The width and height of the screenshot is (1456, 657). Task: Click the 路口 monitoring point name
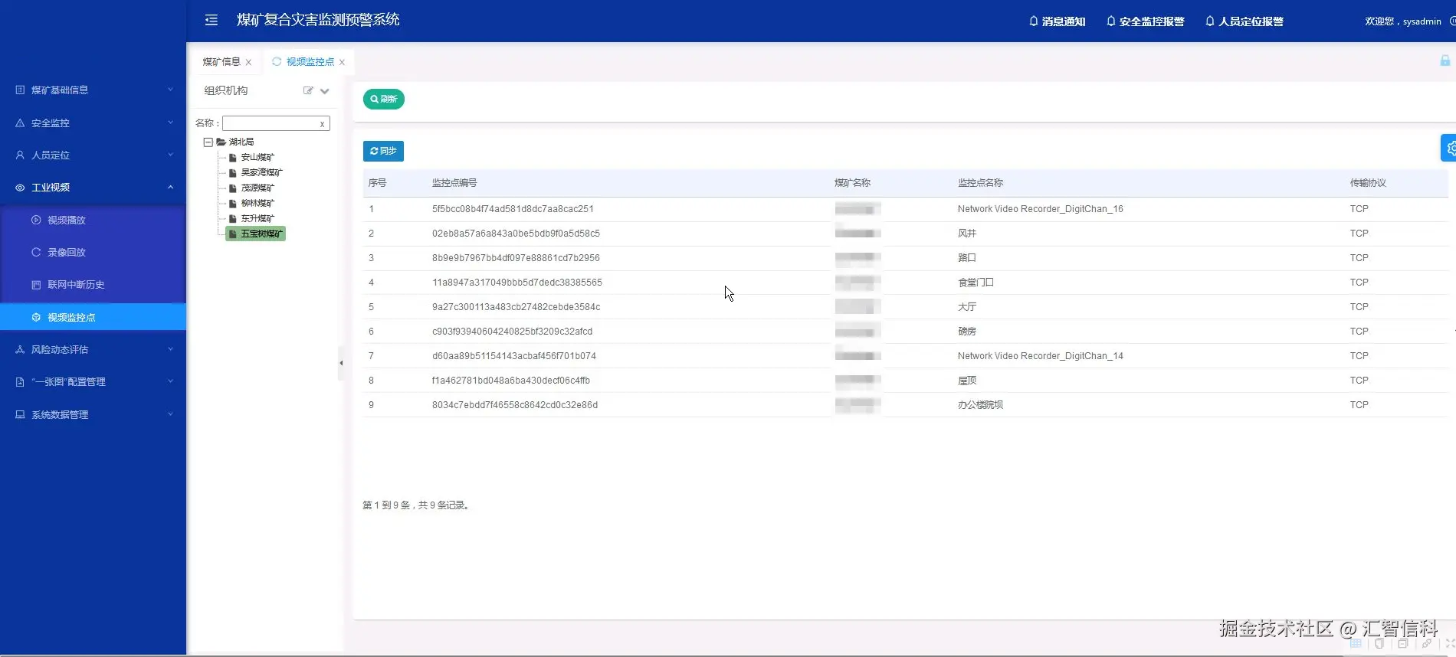click(967, 258)
